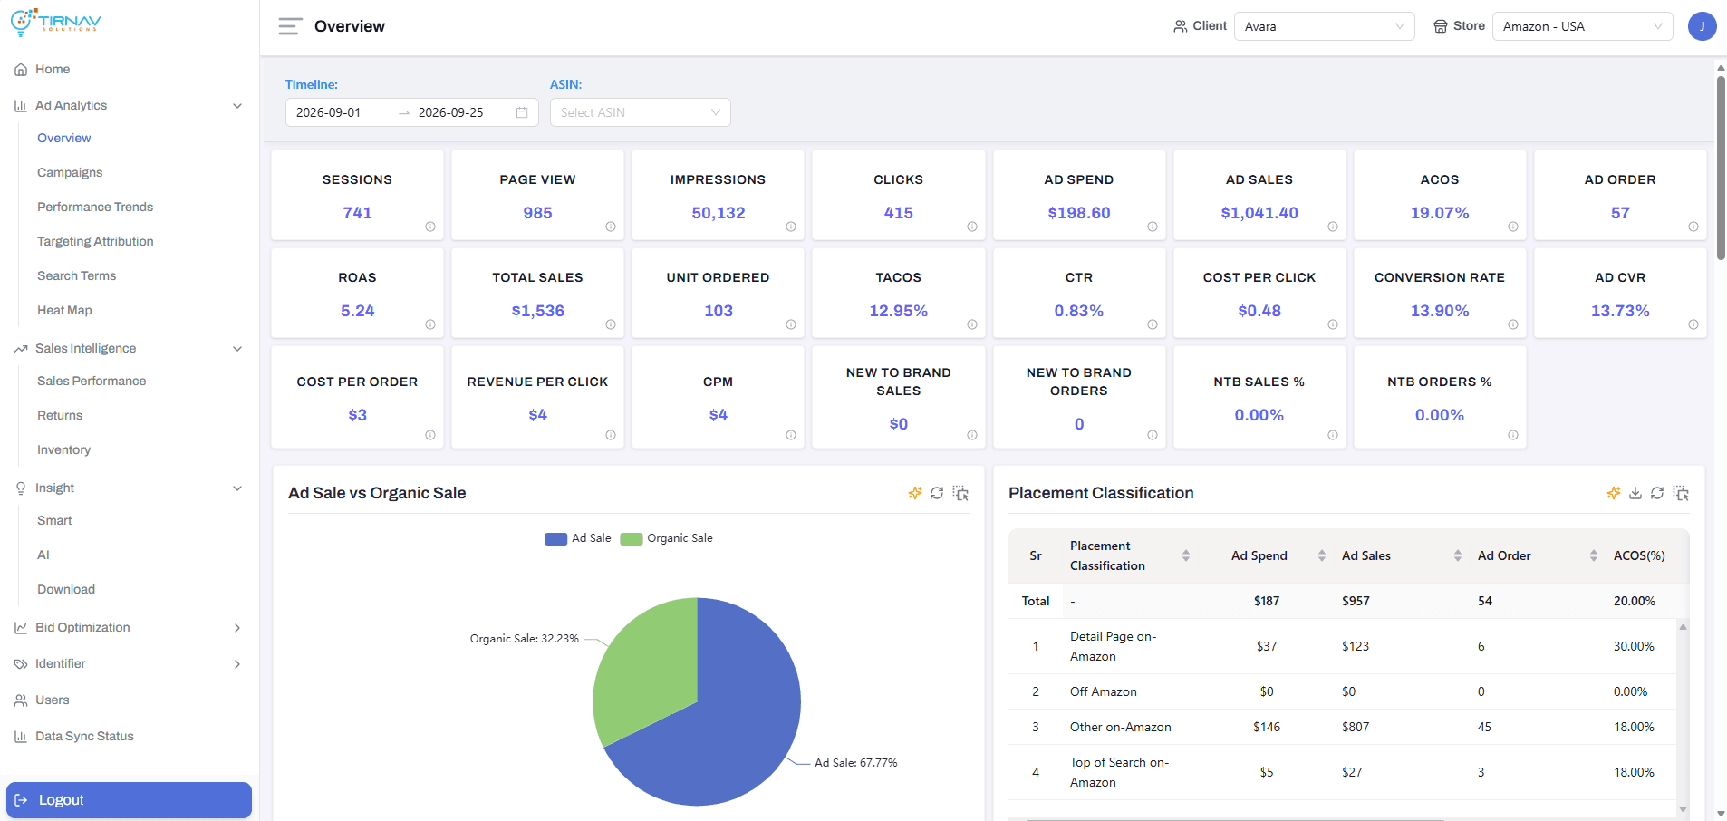Click the info icon on ACOS card

(1513, 227)
